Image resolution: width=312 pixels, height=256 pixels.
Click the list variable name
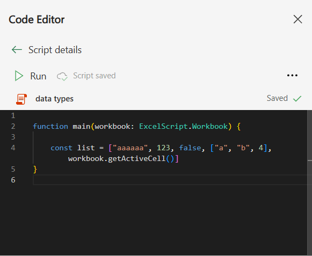click(x=86, y=148)
